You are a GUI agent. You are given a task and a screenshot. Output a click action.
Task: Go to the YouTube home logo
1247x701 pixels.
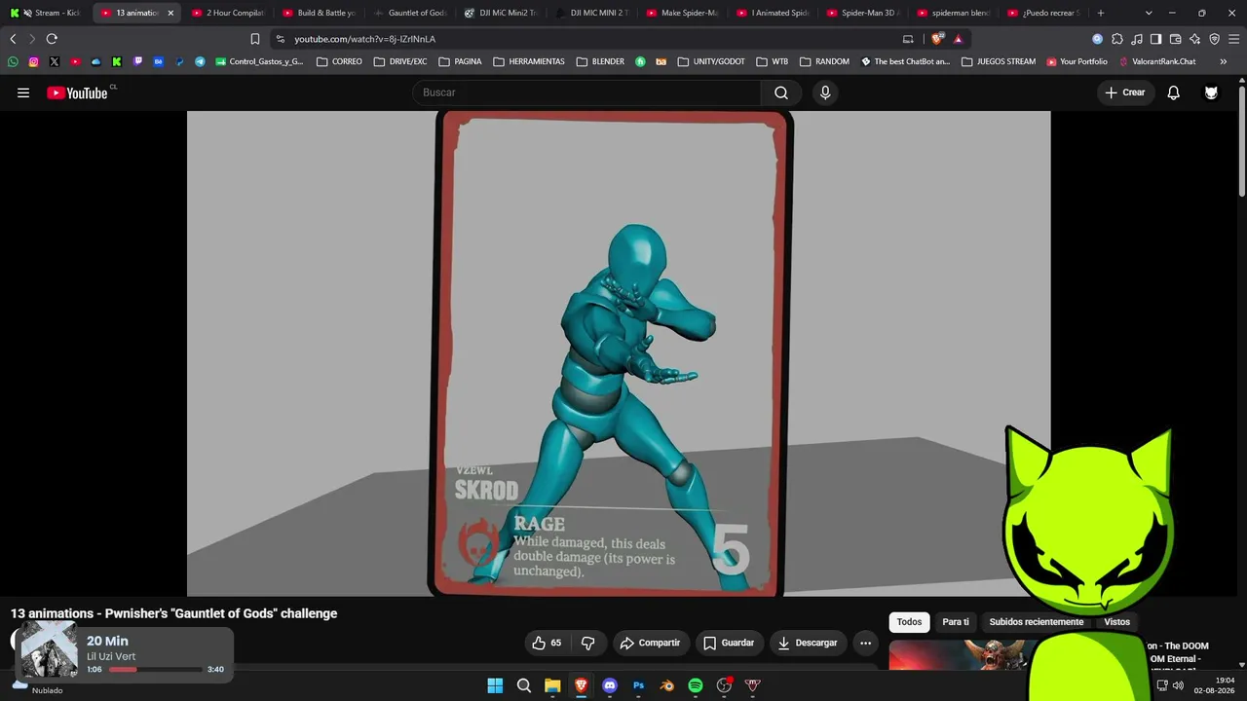77,92
